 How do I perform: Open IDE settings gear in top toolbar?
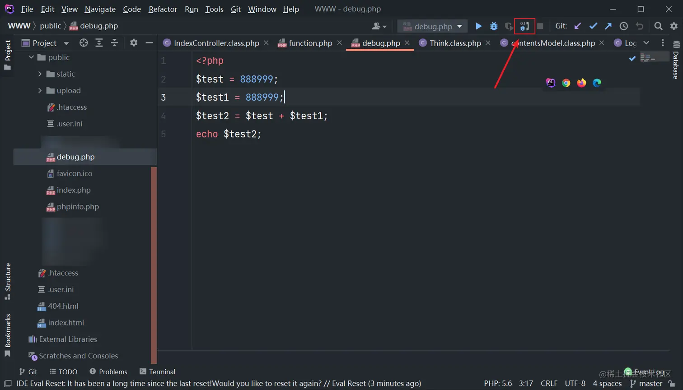[x=674, y=26]
